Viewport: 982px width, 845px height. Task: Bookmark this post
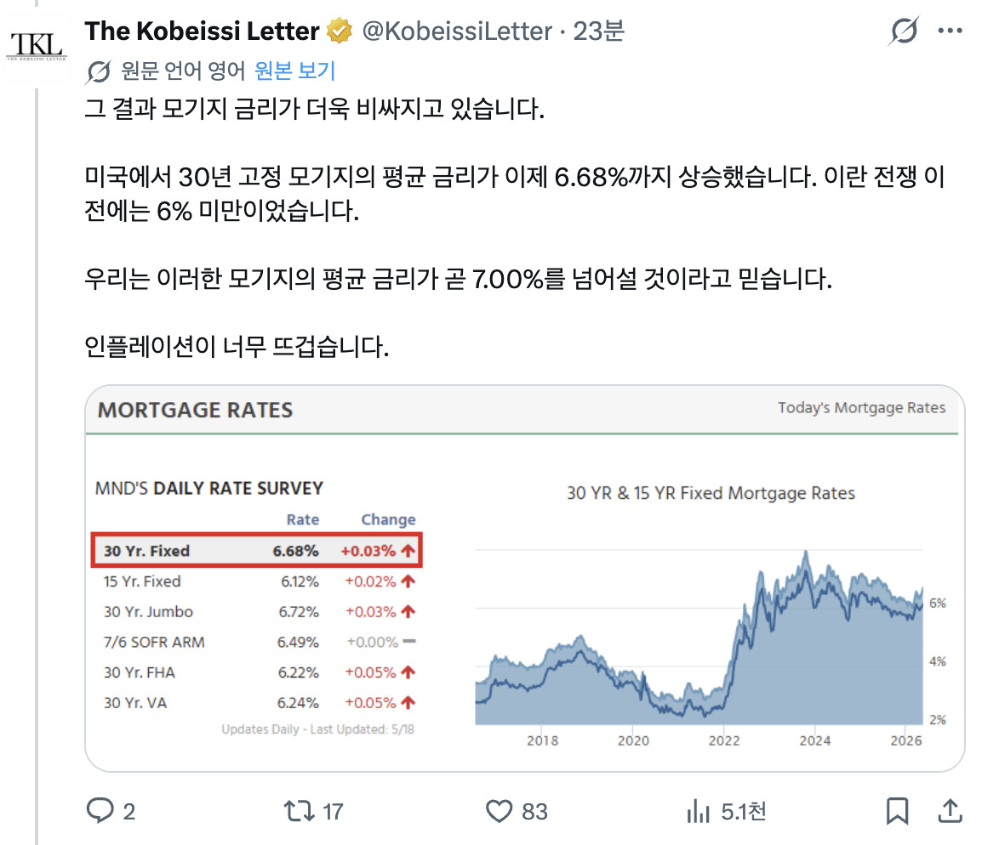[897, 811]
